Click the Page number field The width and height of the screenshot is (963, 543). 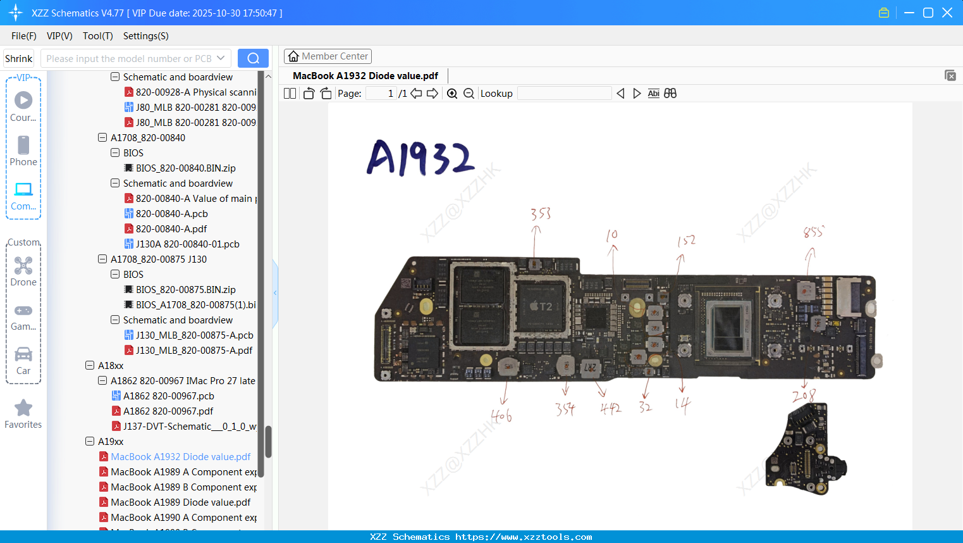tap(381, 94)
